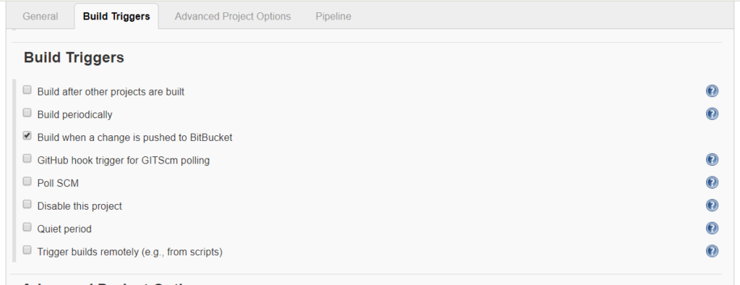Viewport: 740px width, 285px height.
Task: Enable Build after other projects are built
Action: pyautogui.click(x=27, y=90)
